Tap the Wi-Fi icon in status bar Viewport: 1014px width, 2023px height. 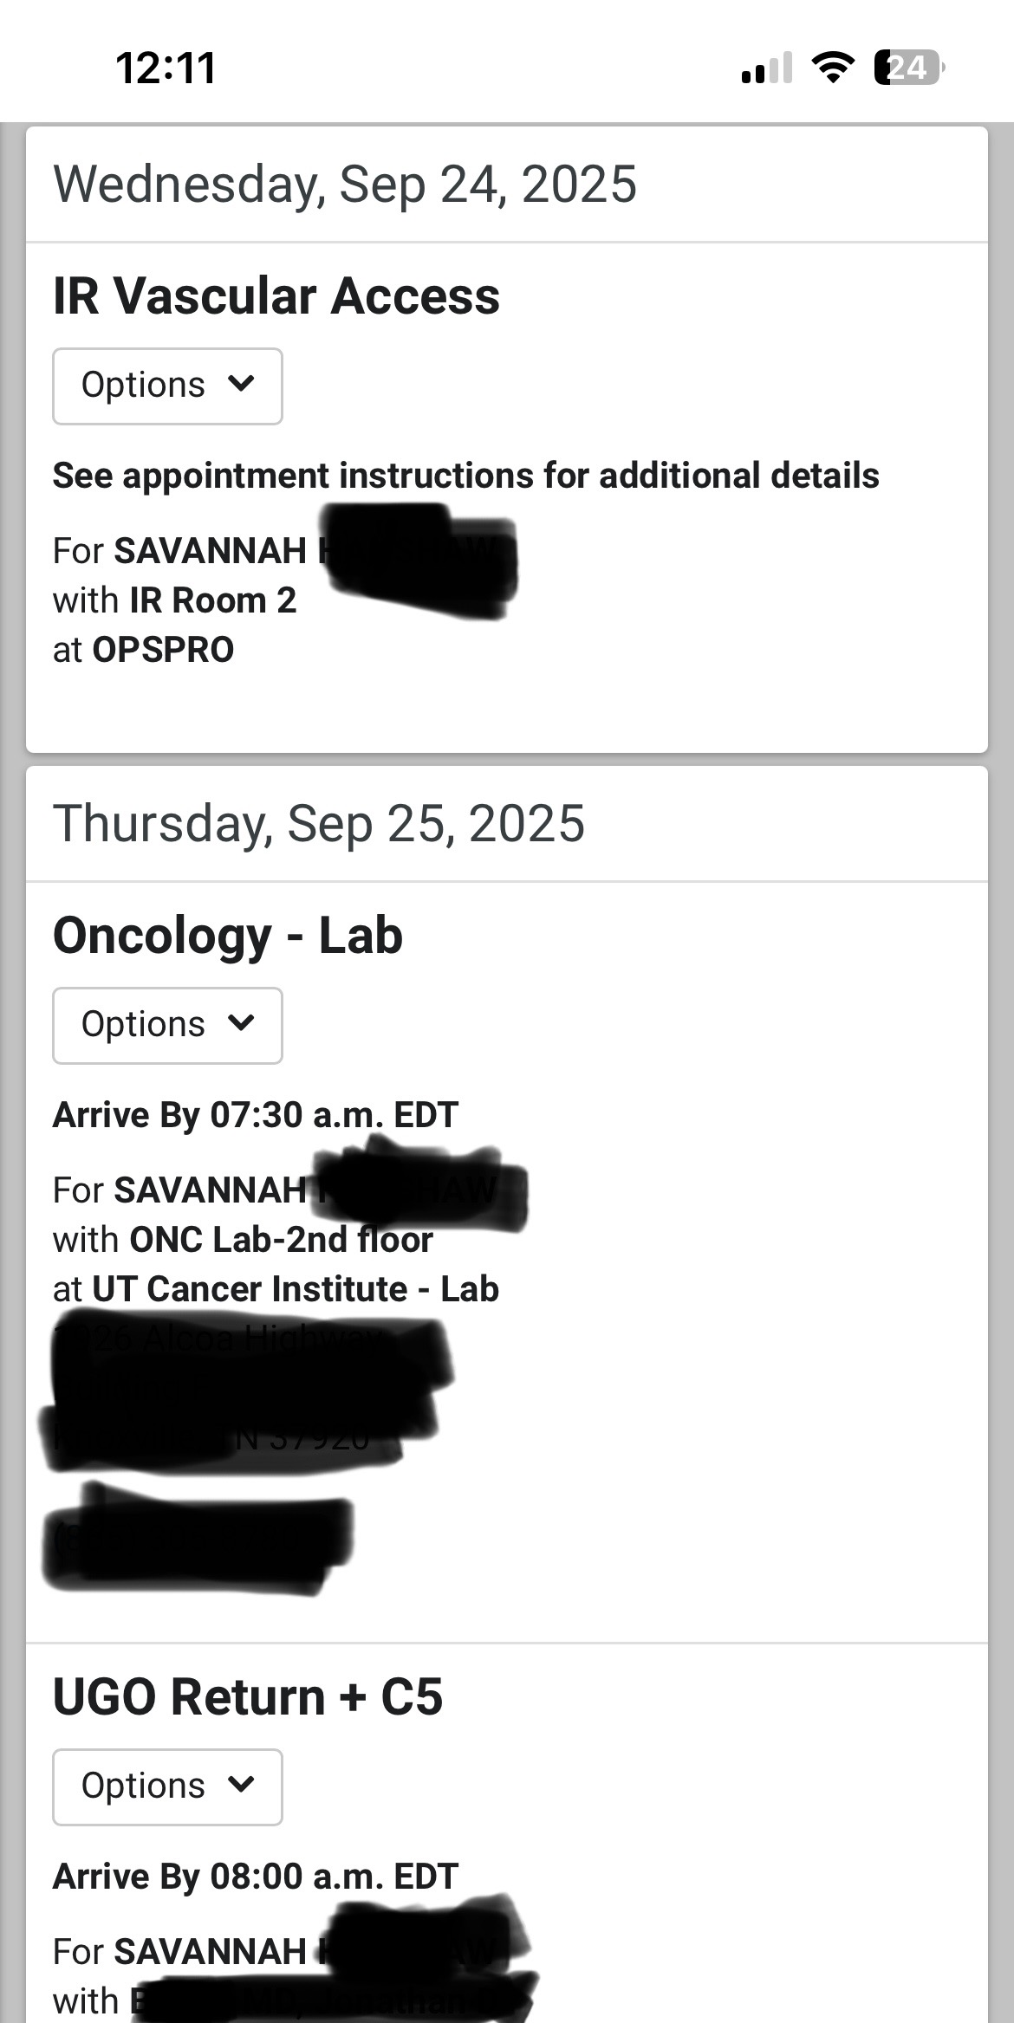833,68
